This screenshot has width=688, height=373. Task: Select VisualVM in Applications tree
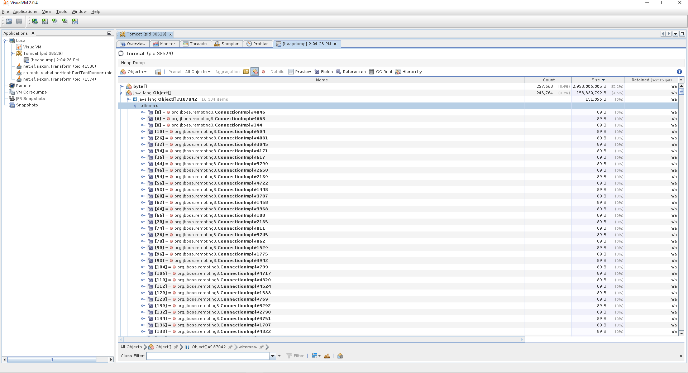pos(32,47)
